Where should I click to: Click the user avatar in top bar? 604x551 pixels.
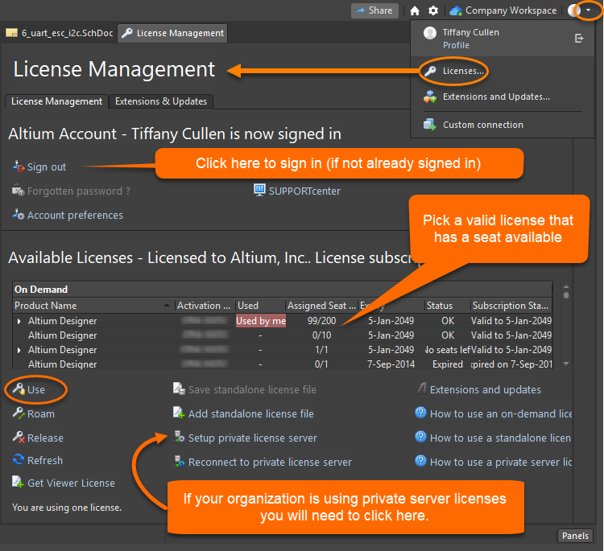point(574,10)
